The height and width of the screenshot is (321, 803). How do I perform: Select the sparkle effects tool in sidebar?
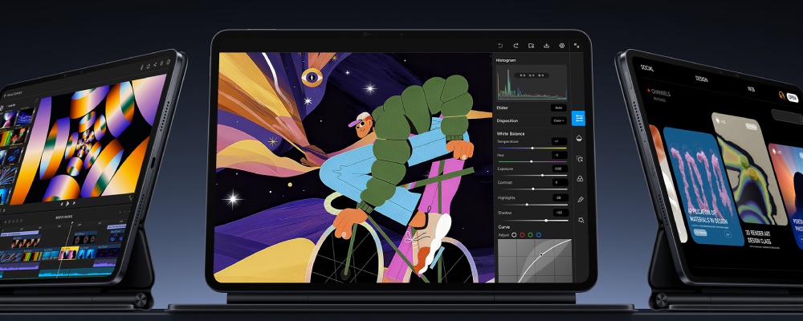pyautogui.click(x=581, y=220)
